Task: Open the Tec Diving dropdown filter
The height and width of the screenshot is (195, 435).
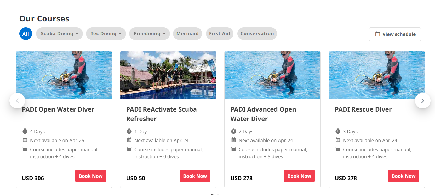Action: pyautogui.click(x=106, y=34)
